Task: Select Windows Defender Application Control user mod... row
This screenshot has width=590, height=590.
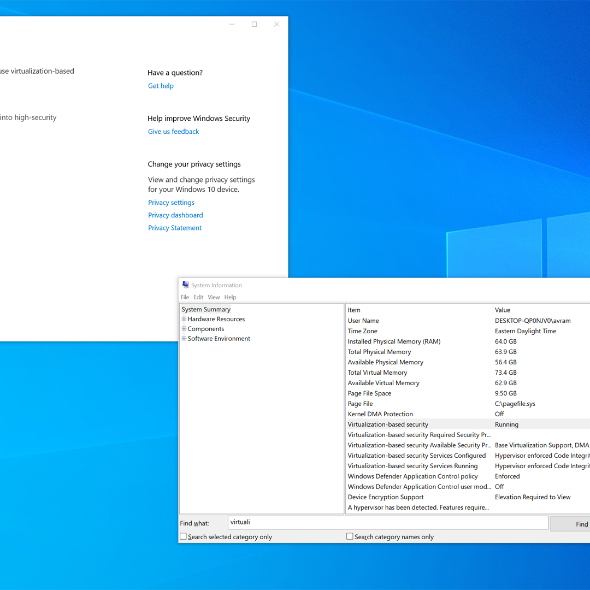Action: tap(468, 487)
